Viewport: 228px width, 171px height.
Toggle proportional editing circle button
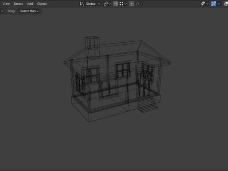[x=132, y=4]
